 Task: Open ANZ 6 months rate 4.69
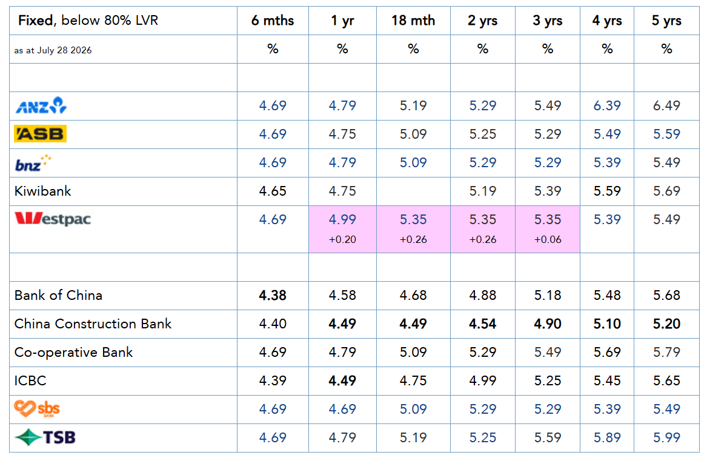[273, 105]
